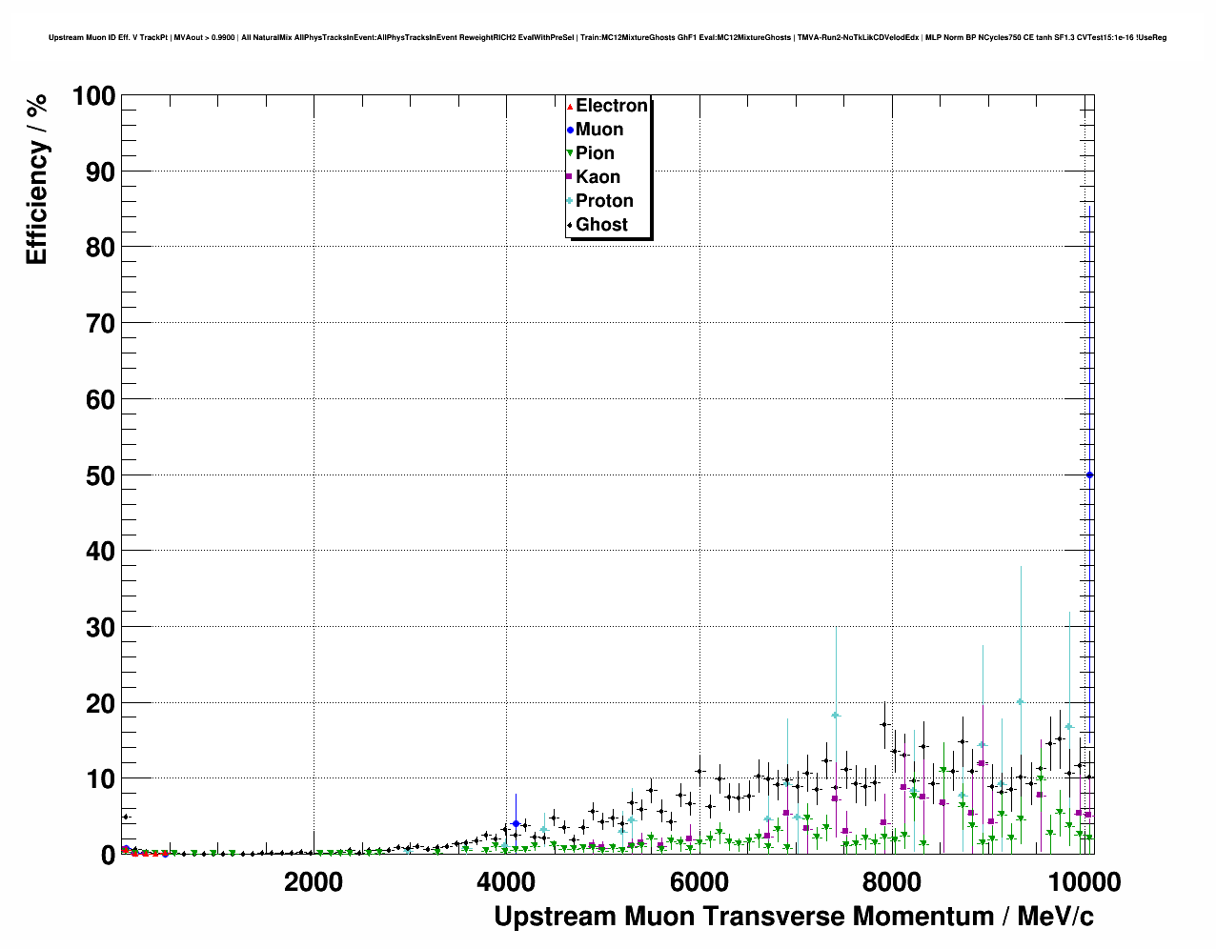Click the 6000 tick label on the x-axis
The width and height of the screenshot is (1216, 949).
click(699, 882)
